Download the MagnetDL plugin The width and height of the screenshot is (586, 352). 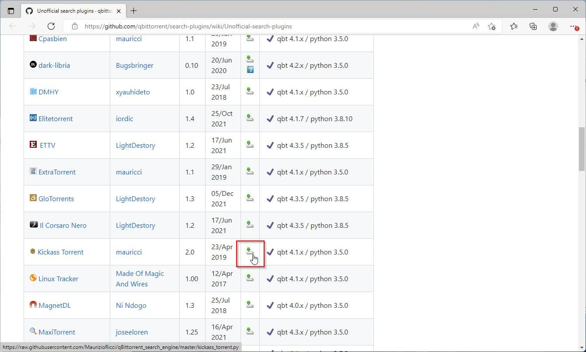(x=250, y=305)
